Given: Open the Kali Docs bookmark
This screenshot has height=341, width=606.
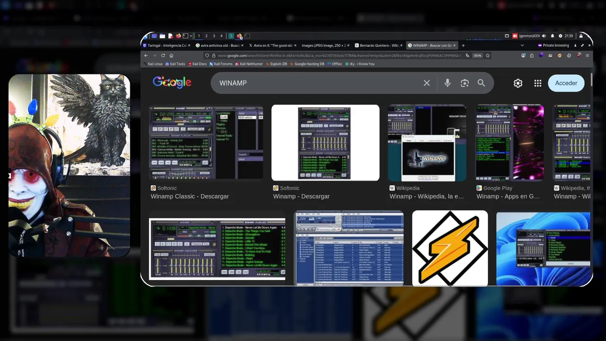Looking at the screenshot, I should 197,64.
